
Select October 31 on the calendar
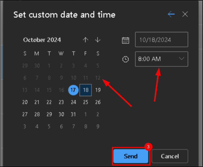click(x=73, y=114)
